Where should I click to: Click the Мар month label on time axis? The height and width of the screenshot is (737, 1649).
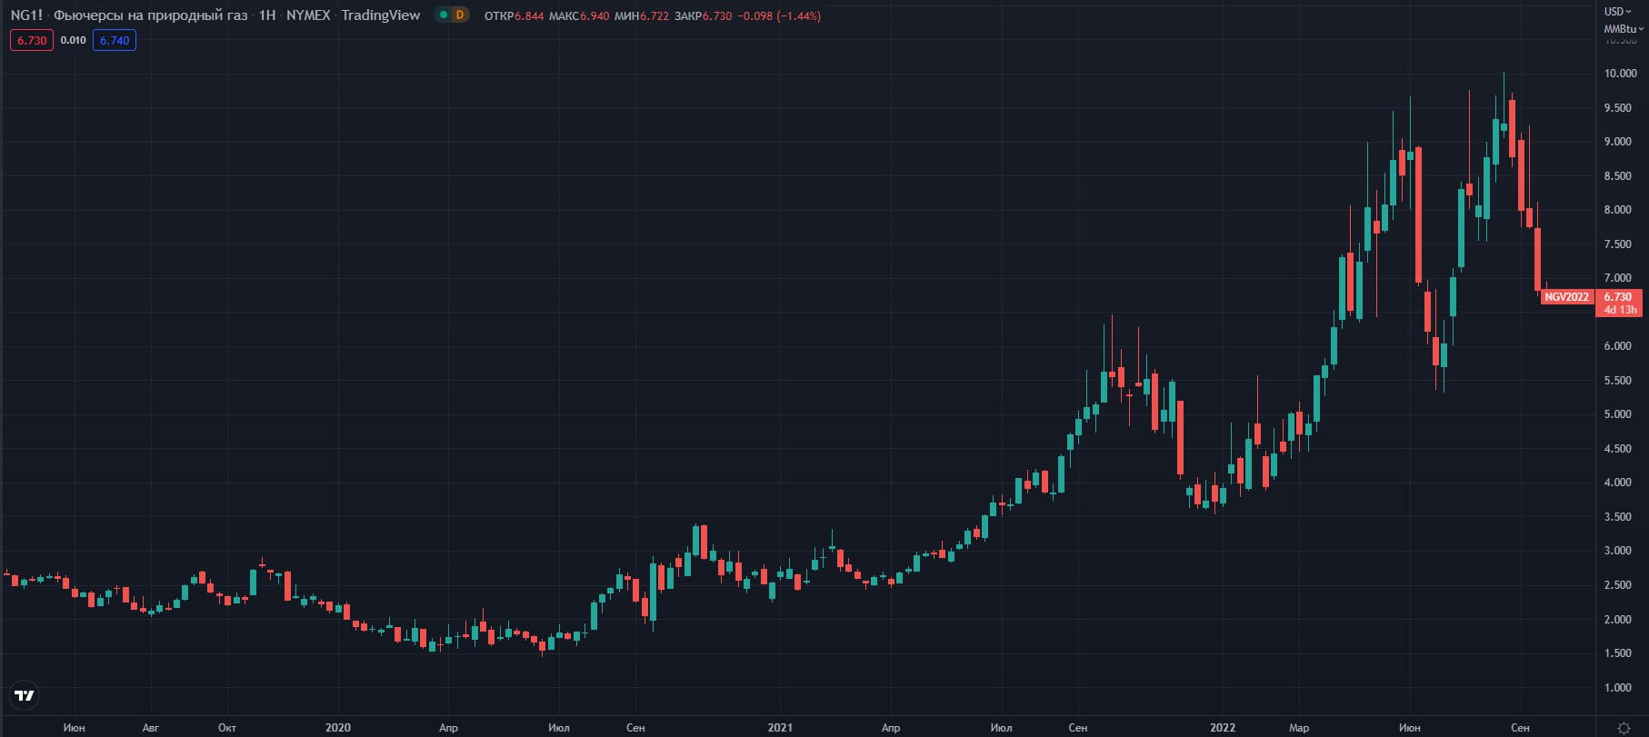1299,728
